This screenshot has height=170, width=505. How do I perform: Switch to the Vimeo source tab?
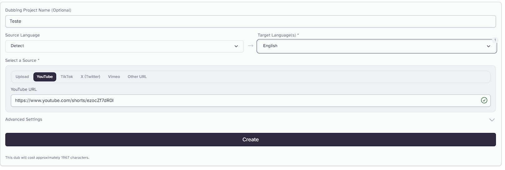[114, 77]
